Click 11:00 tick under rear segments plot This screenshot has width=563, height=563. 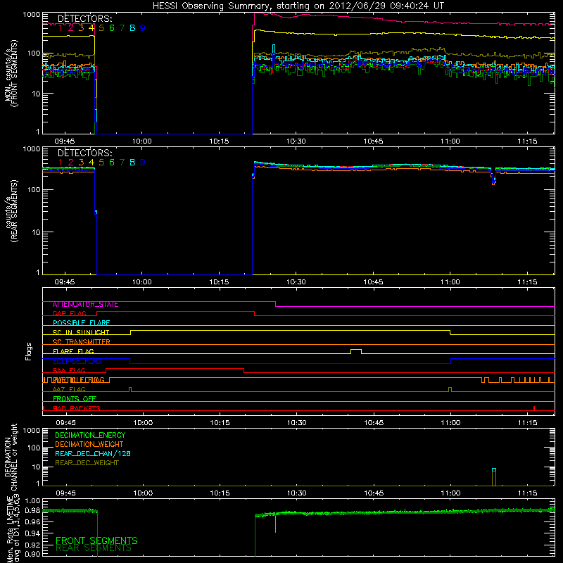[x=450, y=282]
